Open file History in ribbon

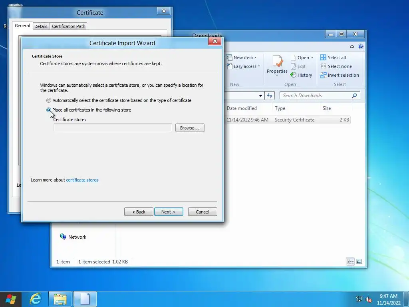(301, 75)
